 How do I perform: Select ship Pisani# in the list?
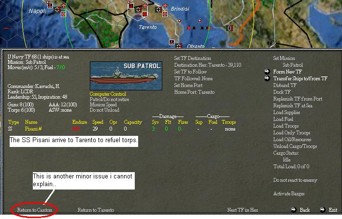[33, 129]
